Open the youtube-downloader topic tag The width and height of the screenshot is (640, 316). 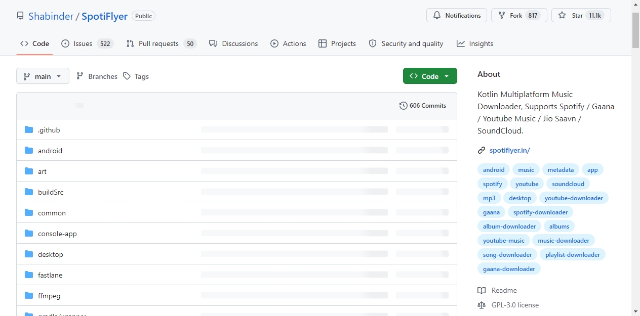574,198
